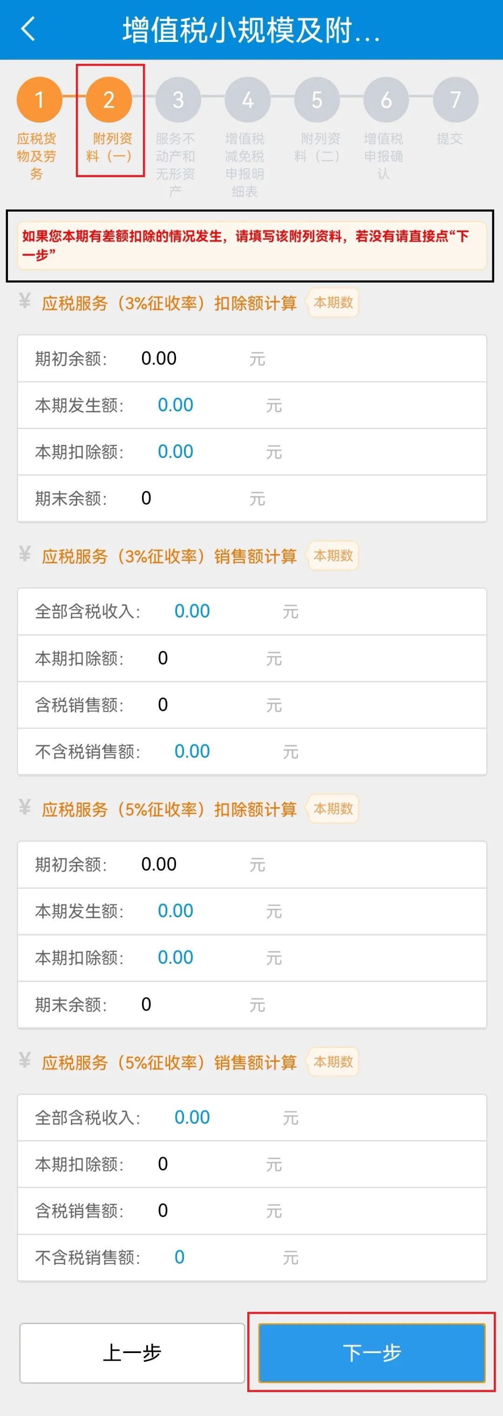Viewport: 503px width, 1416px height.
Task: Open step 3 circle 服务不动产和无形资产
Action: coord(178,99)
